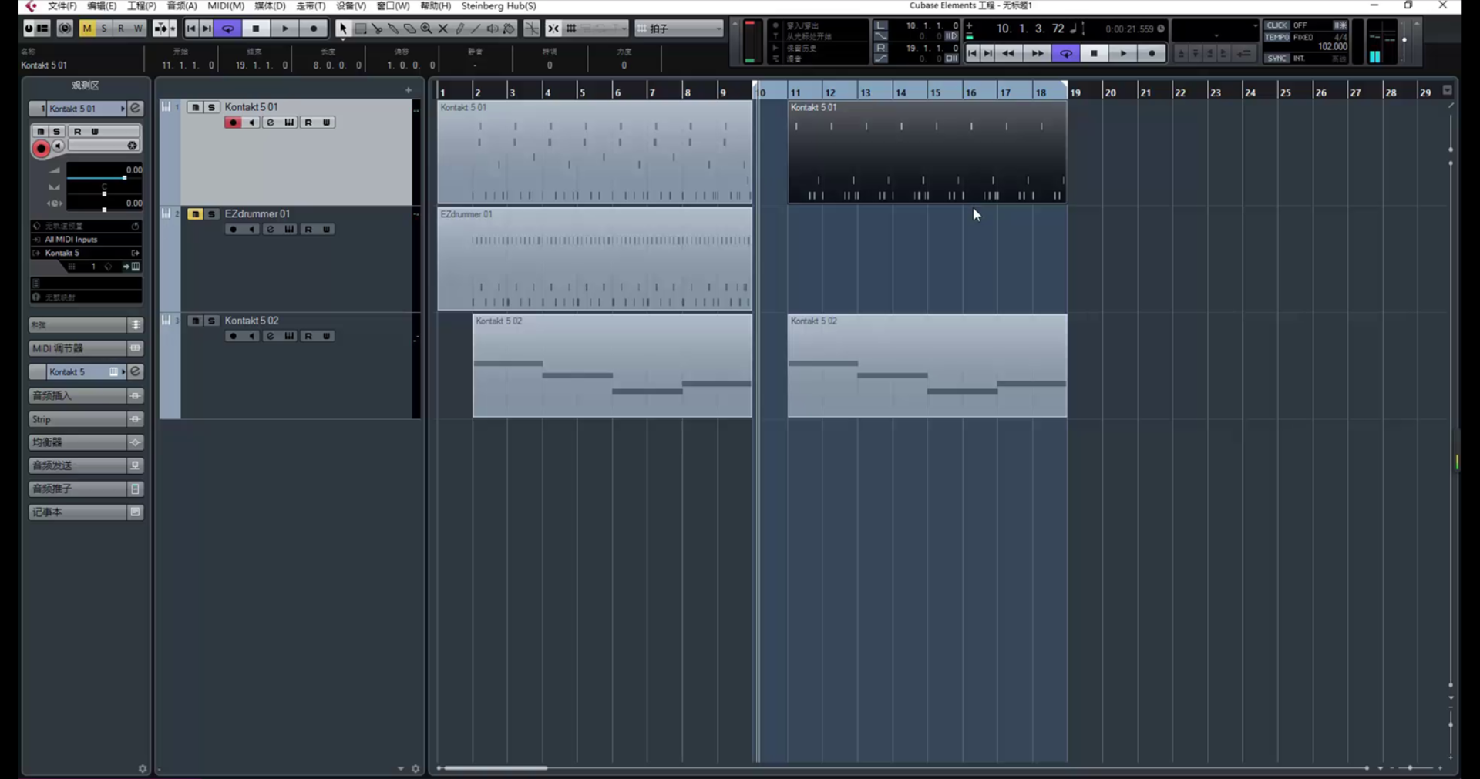1480x779 pixels.
Task: Open All MIDI Inputs routing dropdown
Action: pyautogui.click(x=86, y=240)
